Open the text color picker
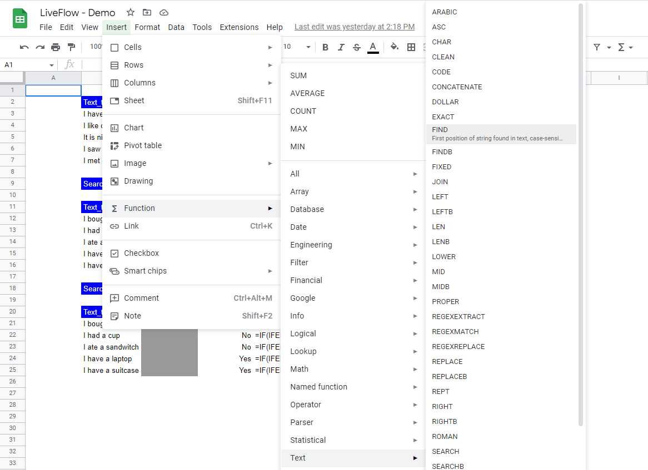 click(373, 47)
